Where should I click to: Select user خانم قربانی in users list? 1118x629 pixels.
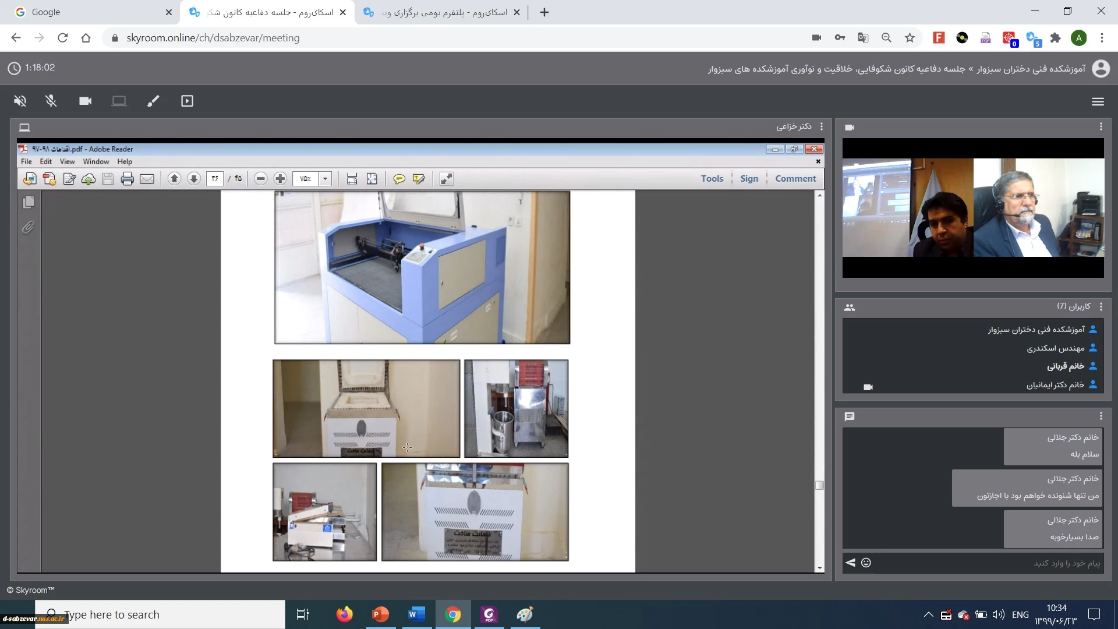[1066, 366]
